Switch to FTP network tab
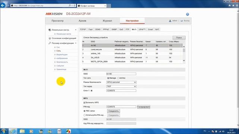This screenshot has height=134, width=239. pyautogui.click(x=127, y=29)
